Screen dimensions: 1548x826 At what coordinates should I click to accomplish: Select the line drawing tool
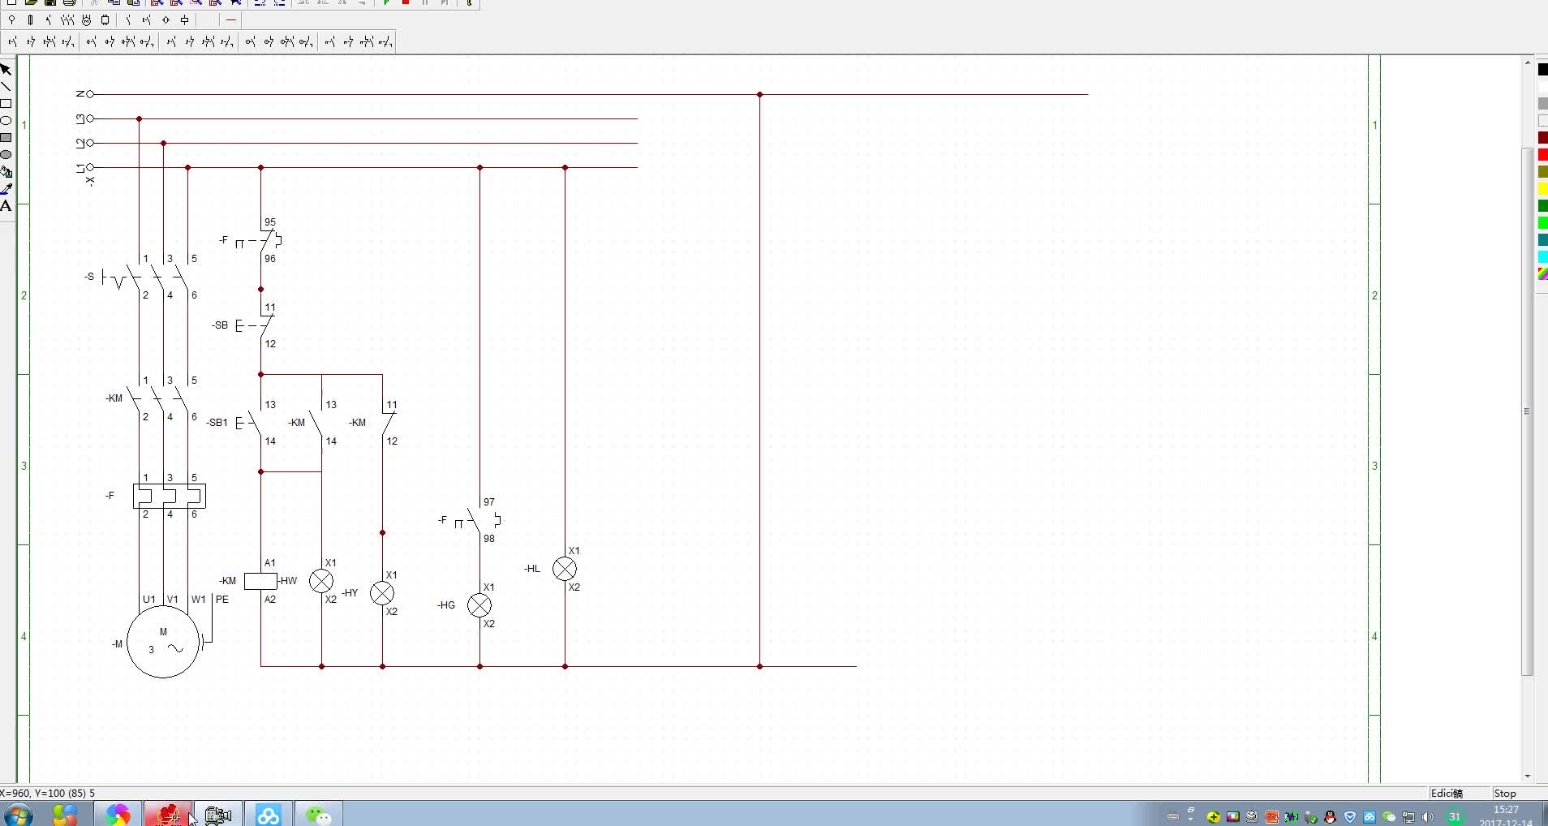click(x=6, y=87)
